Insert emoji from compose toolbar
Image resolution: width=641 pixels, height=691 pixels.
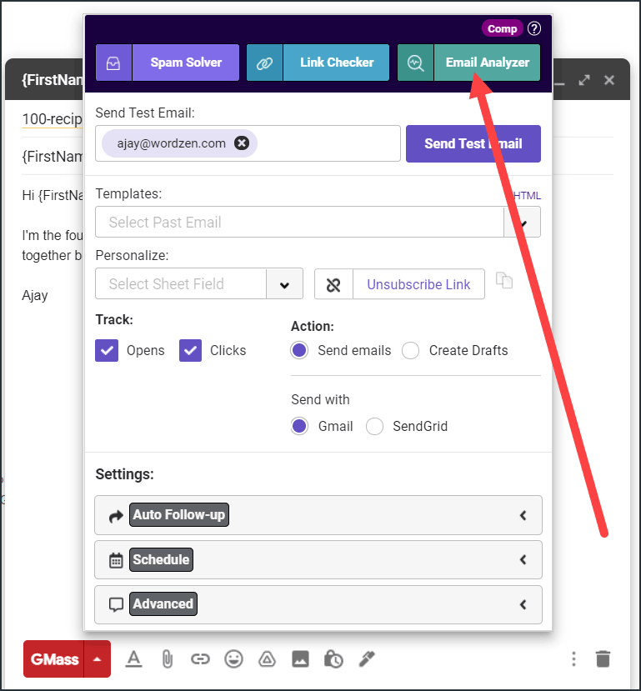click(x=233, y=659)
